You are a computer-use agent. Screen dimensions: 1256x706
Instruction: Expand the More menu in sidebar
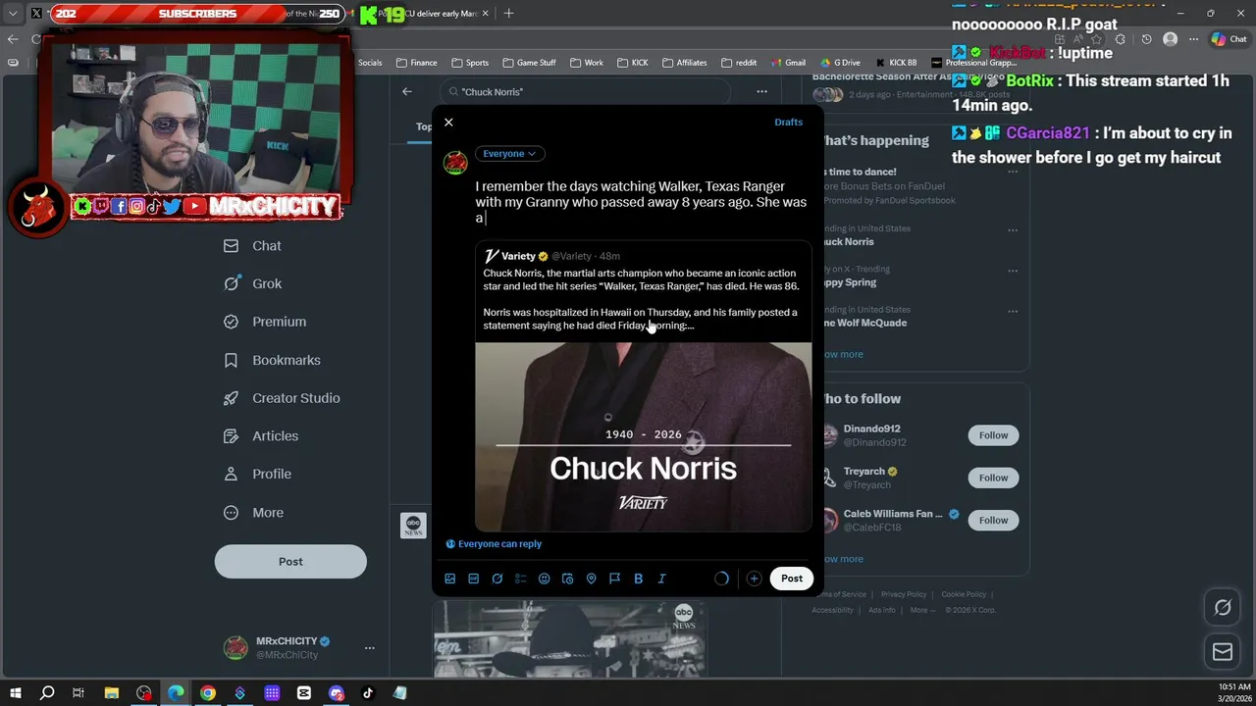[x=253, y=512]
